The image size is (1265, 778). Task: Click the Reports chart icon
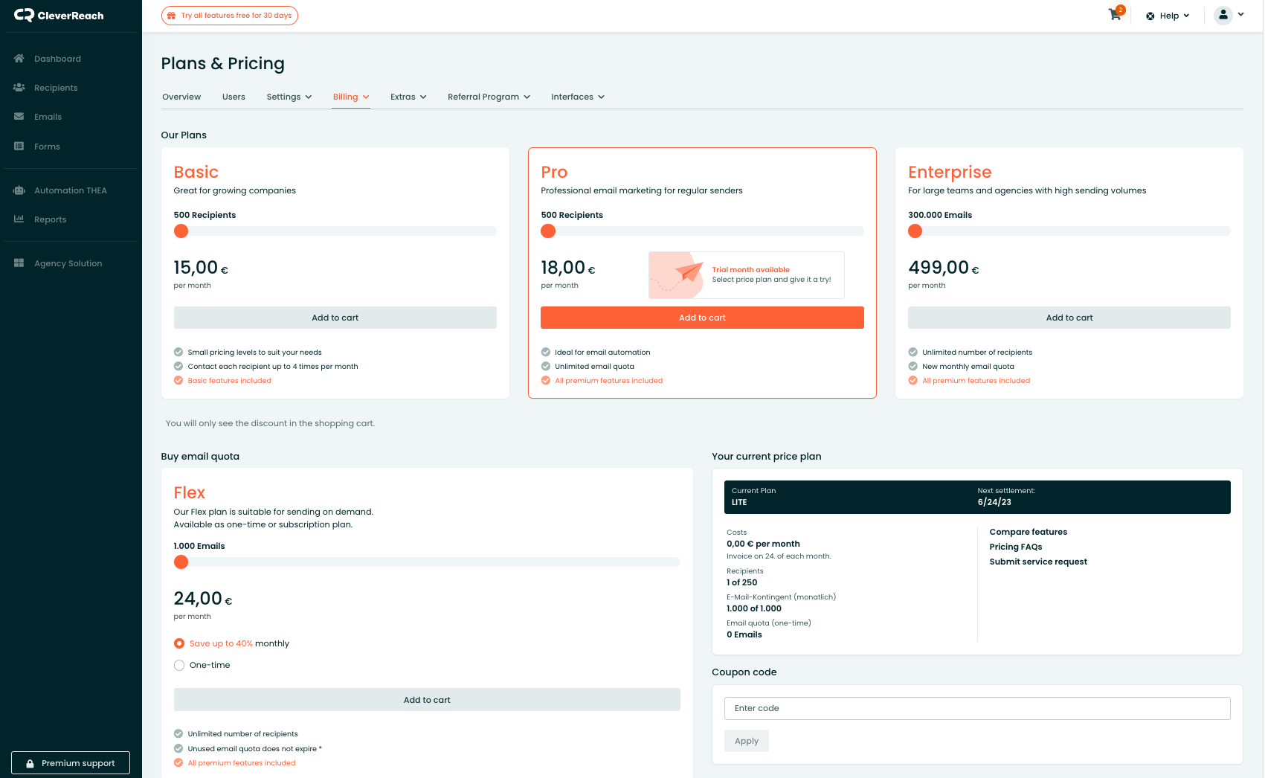[x=19, y=219]
